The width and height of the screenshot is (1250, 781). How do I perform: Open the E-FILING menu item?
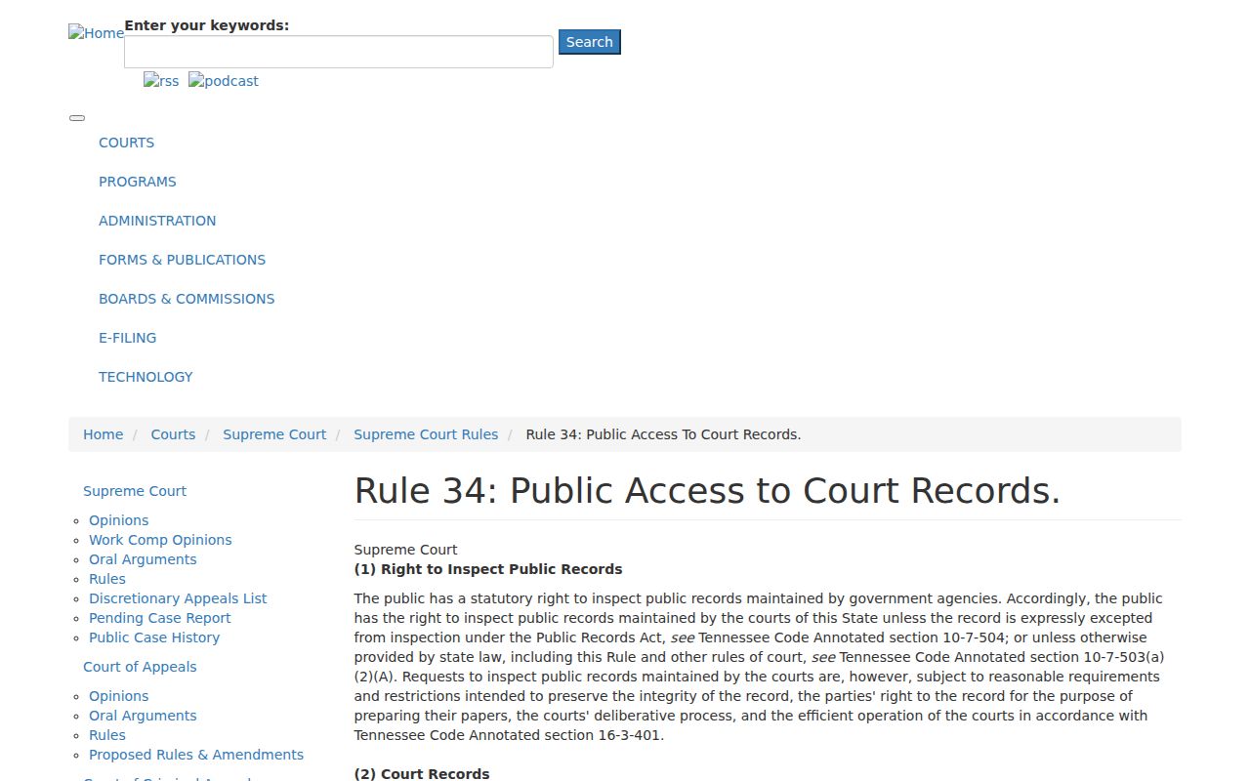(127, 338)
